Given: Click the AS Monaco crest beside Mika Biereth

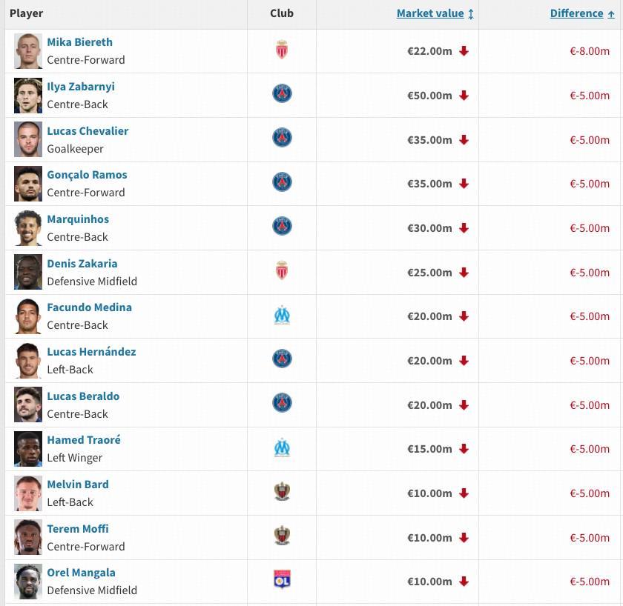Looking at the screenshot, I should click(x=282, y=50).
